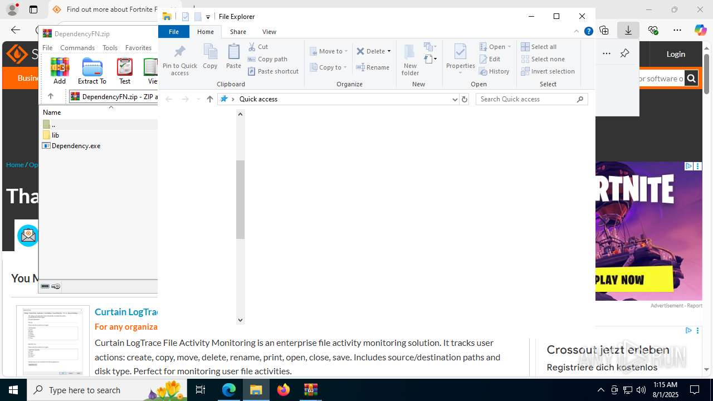Click the website search magnifier button
This screenshot has width=713, height=401.
tap(691, 79)
